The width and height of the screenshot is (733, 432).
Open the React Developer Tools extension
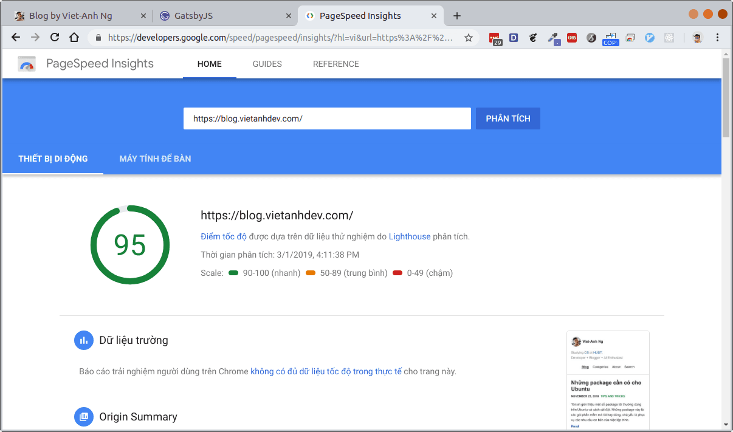coord(669,38)
